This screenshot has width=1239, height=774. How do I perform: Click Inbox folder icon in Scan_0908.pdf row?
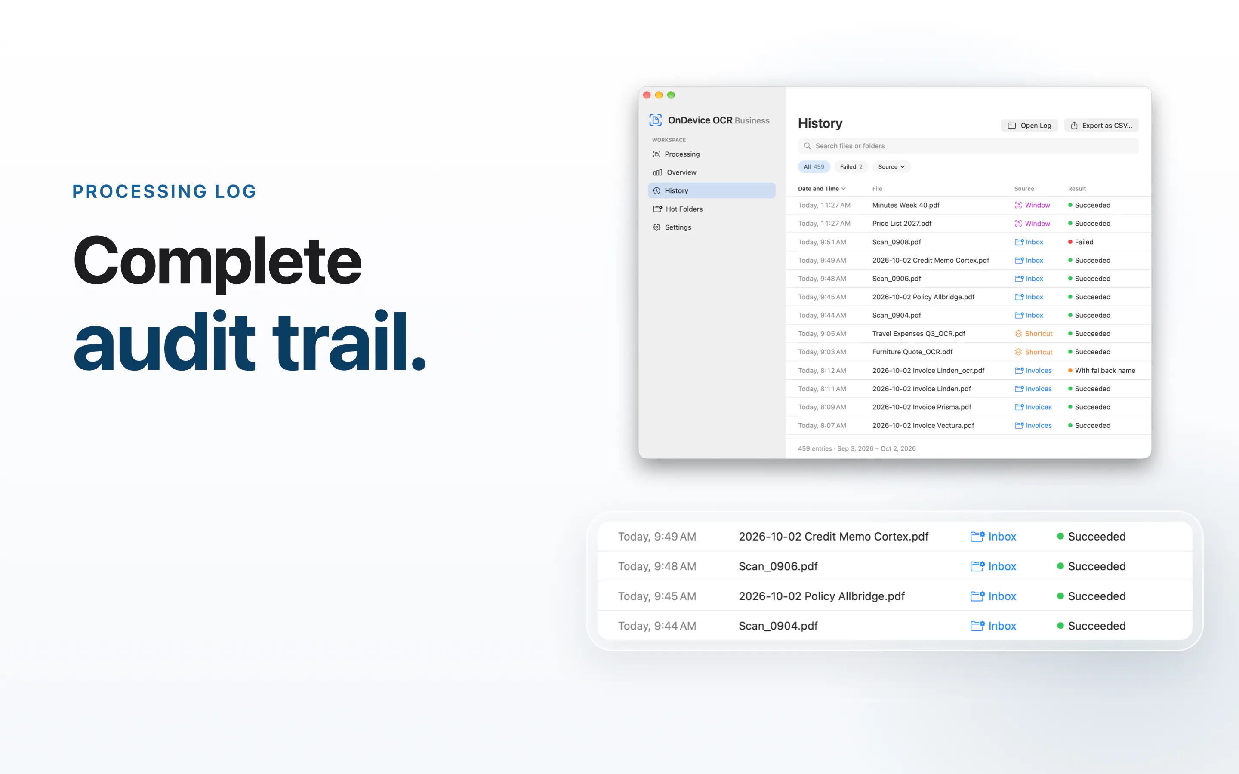[x=1019, y=242]
